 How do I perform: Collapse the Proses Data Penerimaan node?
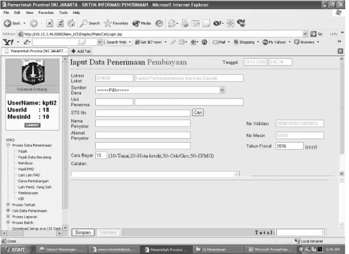click(8, 145)
